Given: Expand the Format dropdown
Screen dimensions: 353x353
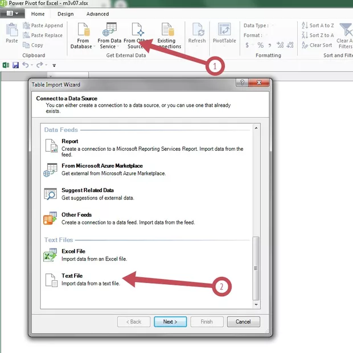Looking at the screenshot, I should [x=266, y=35].
